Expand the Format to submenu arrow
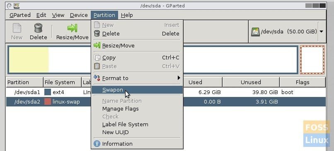Viewport: 334px width, 151px height. (179, 78)
